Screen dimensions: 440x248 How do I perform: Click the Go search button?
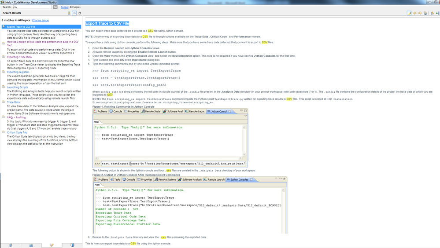click(55, 7)
